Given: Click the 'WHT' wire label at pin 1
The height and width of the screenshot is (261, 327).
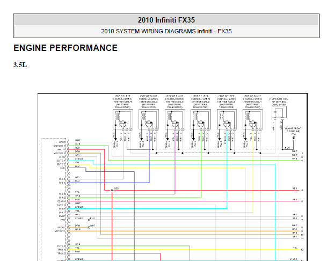Looking at the screenshot, I should click(77, 140).
